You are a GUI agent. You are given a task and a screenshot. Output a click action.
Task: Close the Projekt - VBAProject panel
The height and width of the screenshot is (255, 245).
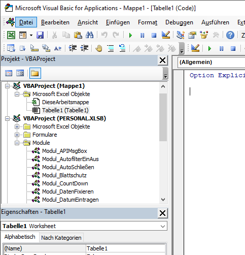coord(162,60)
